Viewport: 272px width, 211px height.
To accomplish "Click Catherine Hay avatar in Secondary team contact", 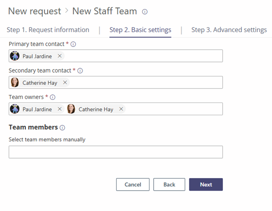I will (15, 82).
